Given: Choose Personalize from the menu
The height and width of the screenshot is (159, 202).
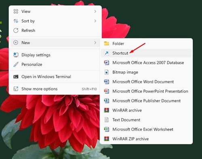Looking at the screenshot, I should click(55, 65).
